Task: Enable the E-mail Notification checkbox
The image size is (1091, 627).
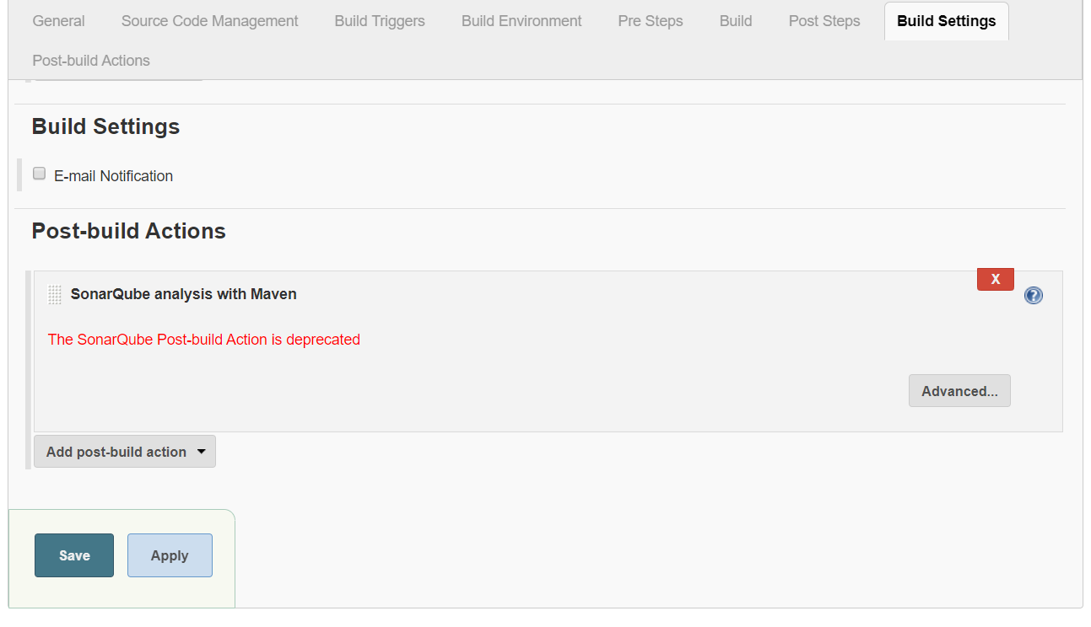Action: [39, 174]
